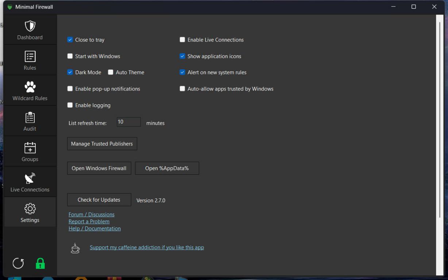
Task: Select the Settings tab in sidebar
Action: click(30, 213)
